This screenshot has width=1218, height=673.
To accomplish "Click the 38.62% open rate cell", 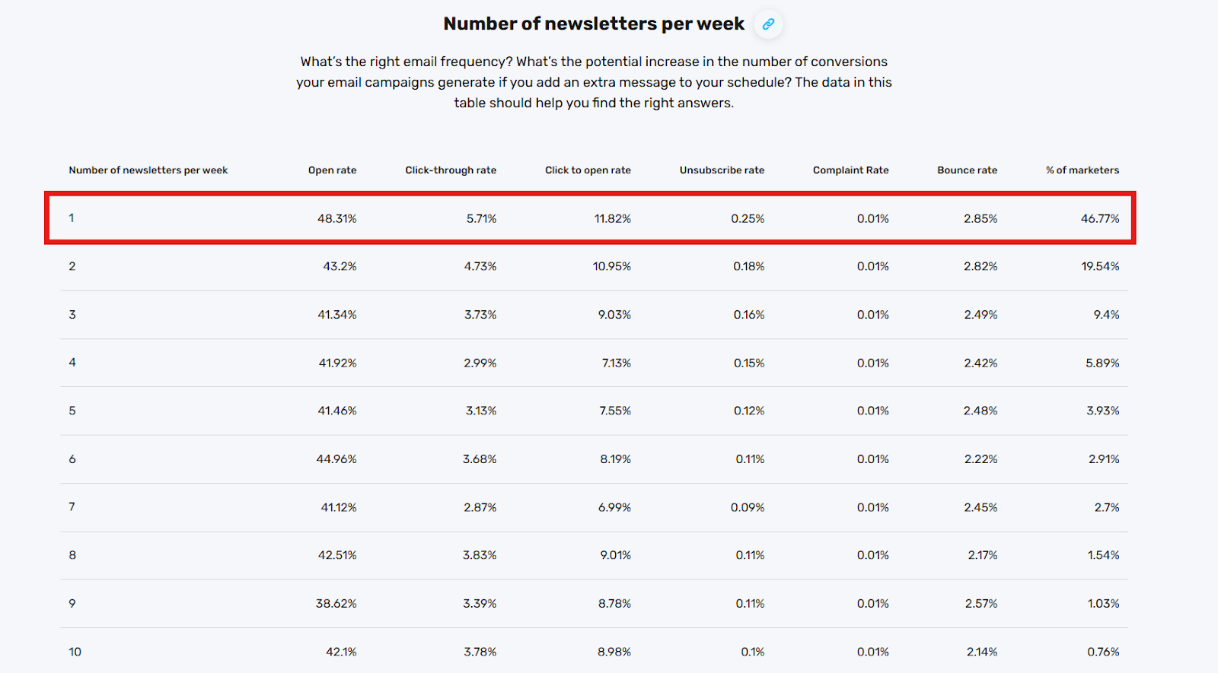I will pos(336,604).
